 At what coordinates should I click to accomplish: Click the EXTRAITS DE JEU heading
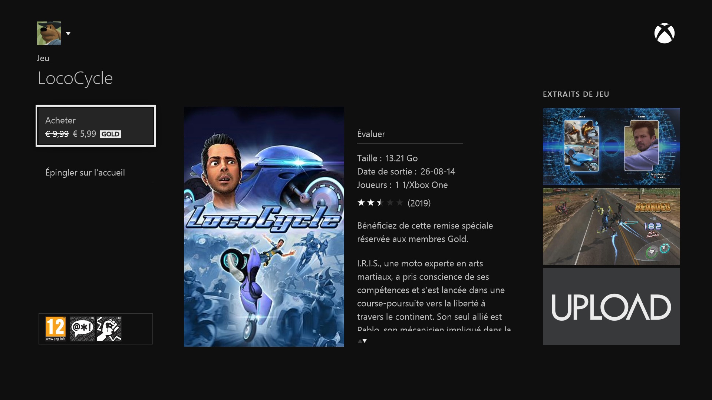point(576,94)
